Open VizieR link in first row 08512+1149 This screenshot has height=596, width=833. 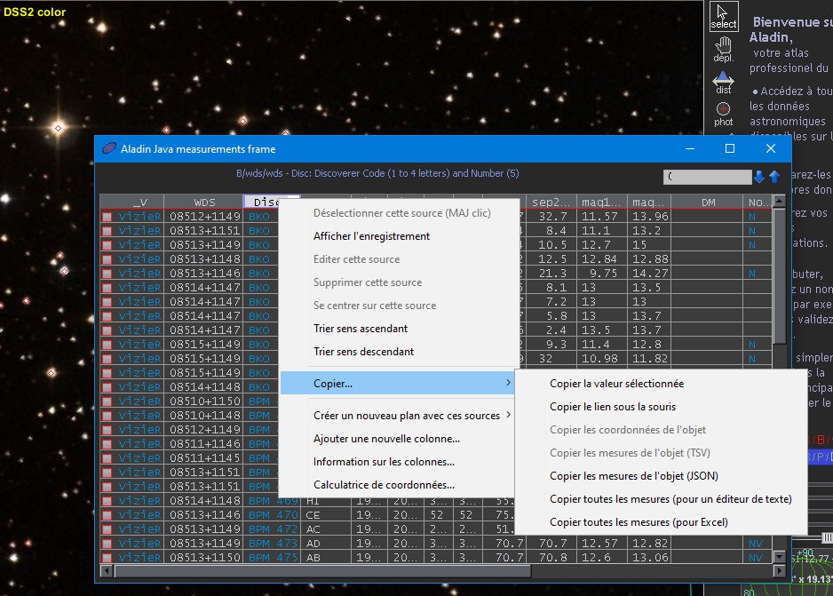[x=139, y=217]
